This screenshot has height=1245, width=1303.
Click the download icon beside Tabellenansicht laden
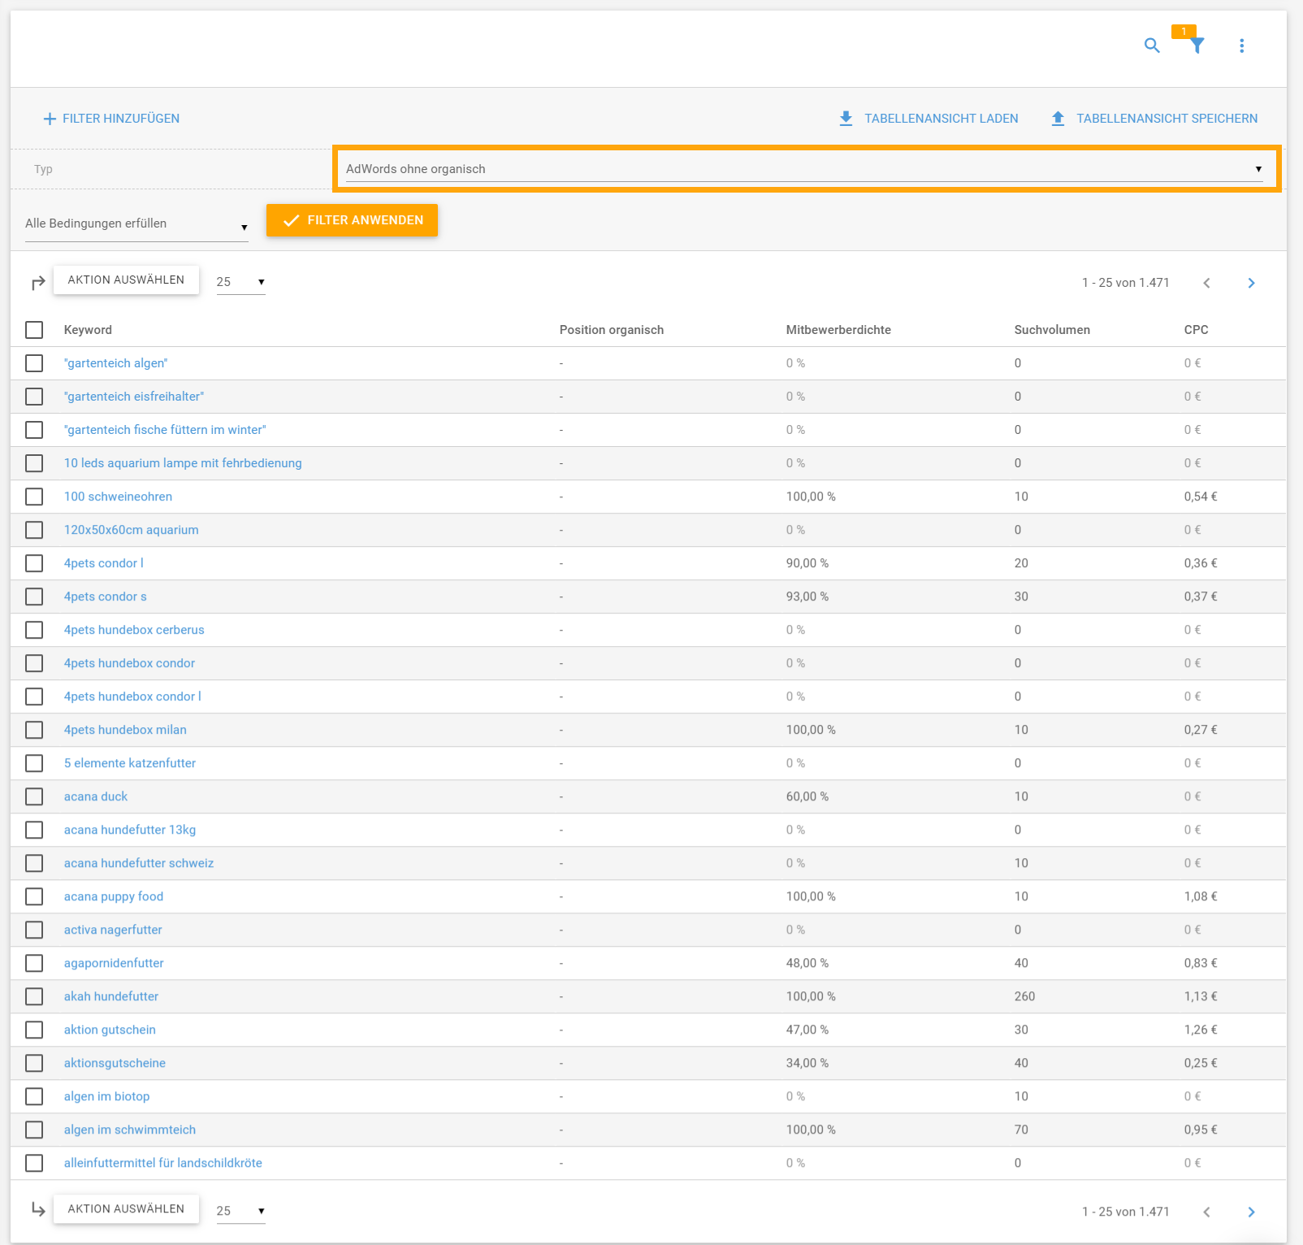[846, 119]
